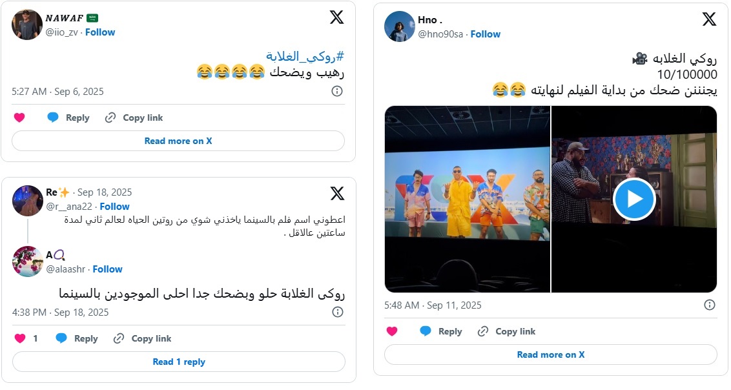Open Read more on X under Hno's tweet
The width and height of the screenshot is (731, 390).
[550, 354]
